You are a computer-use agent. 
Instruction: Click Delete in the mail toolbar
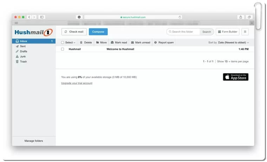tap(86, 42)
